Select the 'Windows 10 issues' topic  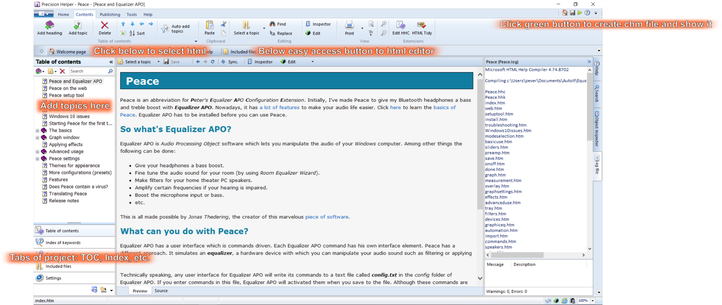(x=69, y=117)
